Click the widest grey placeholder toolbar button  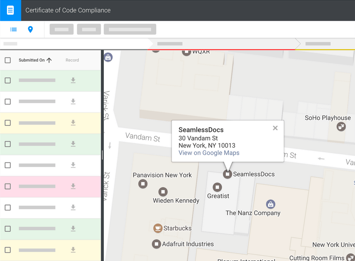point(130,29)
